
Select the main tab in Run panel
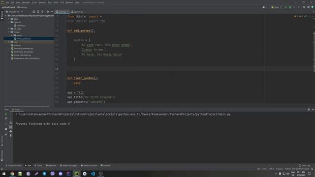click(17, 110)
